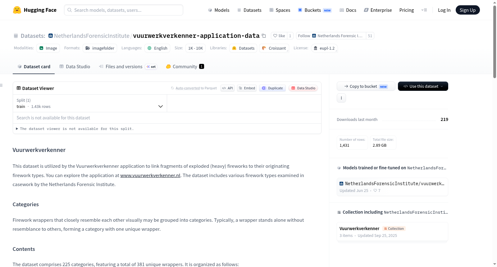Viewport: 497px width, 267px height.
Task: Click the Total file size 2.89 GB value
Action: coord(380,145)
